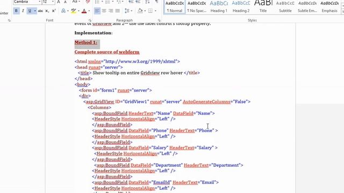
Task: Open Shading color dropdown arrow
Action: (145, 11)
